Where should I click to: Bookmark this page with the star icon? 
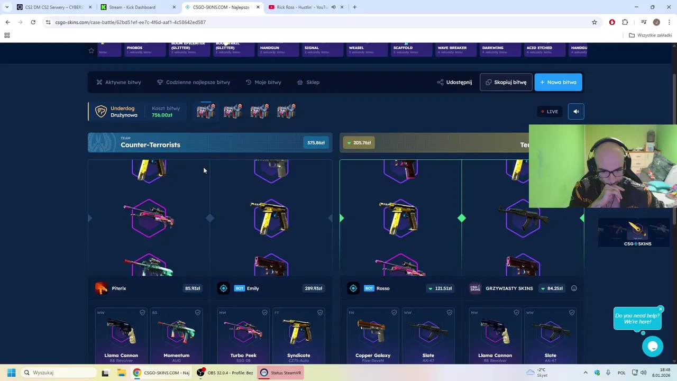coord(594,22)
